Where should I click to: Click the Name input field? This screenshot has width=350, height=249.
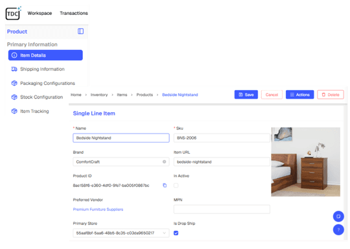(x=121, y=137)
